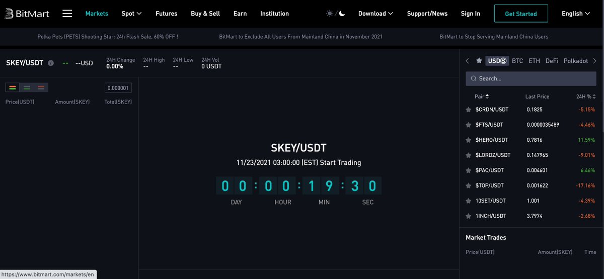The width and height of the screenshot is (604, 279).
Task: Click the SKEY/USDT info icon
Action: (x=51, y=63)
